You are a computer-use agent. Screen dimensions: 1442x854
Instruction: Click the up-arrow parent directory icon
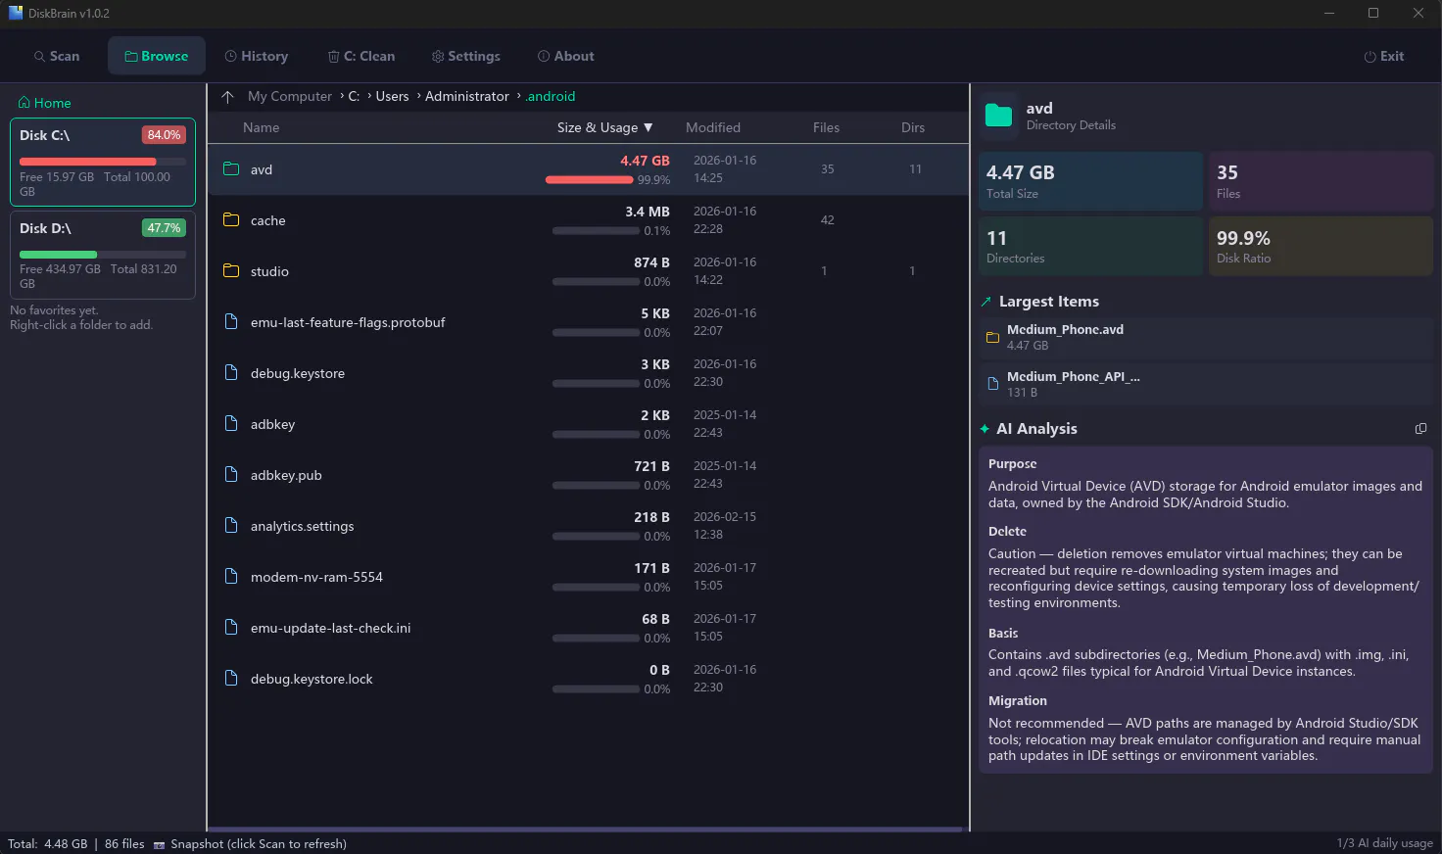click(227, 97)
